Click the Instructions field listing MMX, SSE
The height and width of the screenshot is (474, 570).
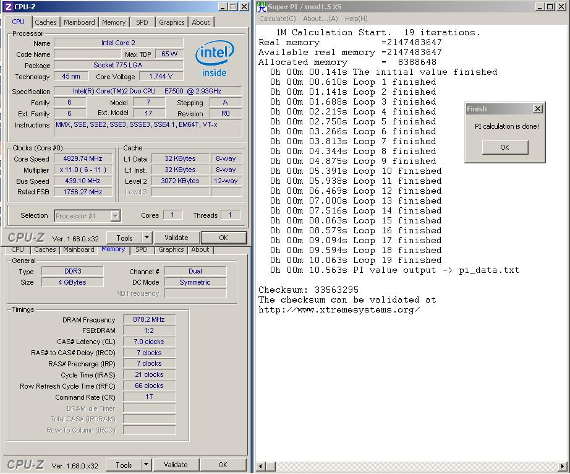tap(148, 128)
